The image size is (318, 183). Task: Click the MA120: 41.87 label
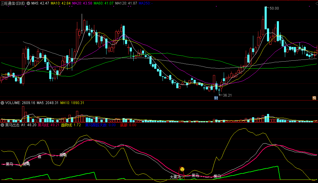click(x=126, y=3)
